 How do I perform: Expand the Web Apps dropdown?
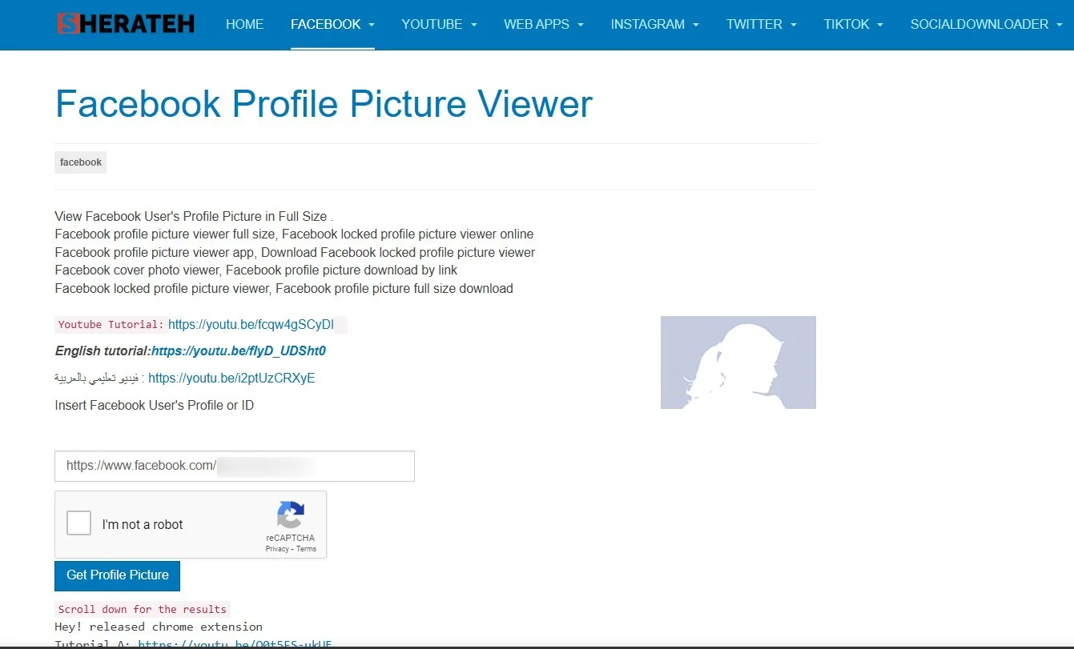pos(543,24)
